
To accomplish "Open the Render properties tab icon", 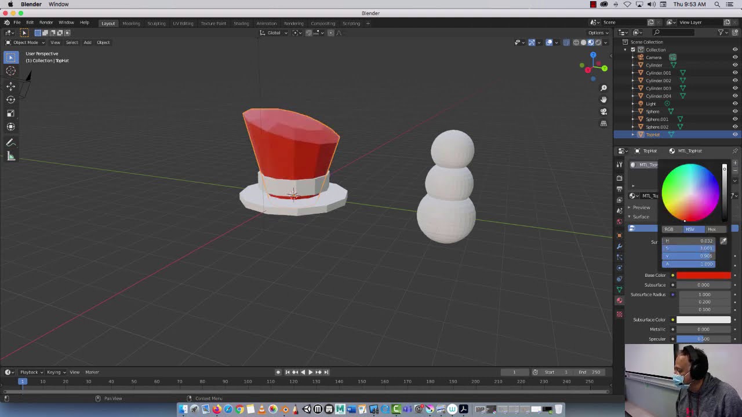I will 619,178.
